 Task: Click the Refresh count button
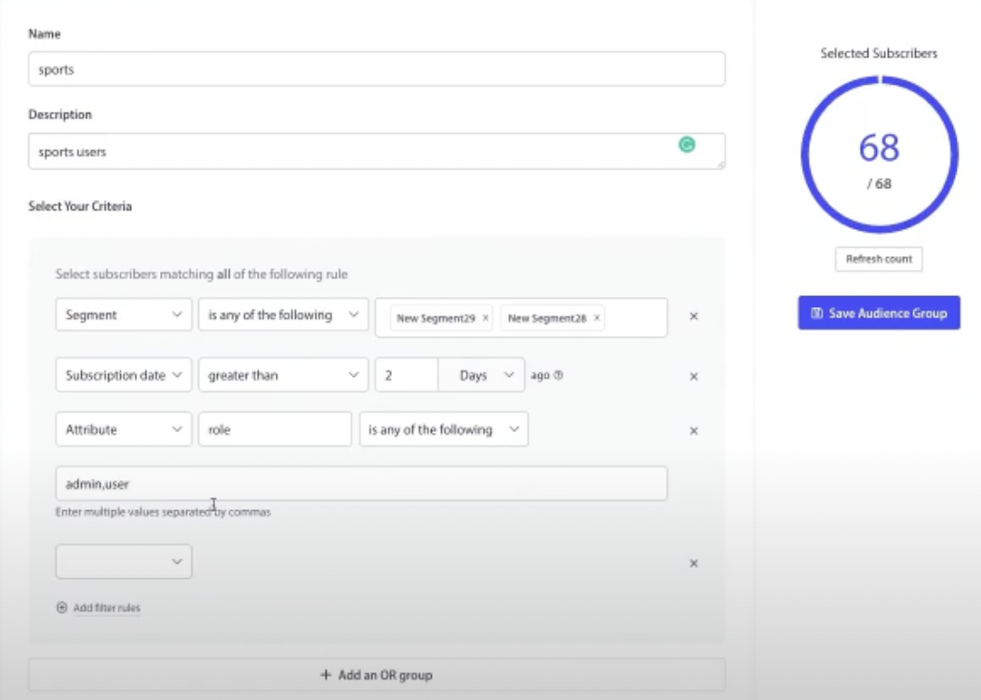[879, 259]
